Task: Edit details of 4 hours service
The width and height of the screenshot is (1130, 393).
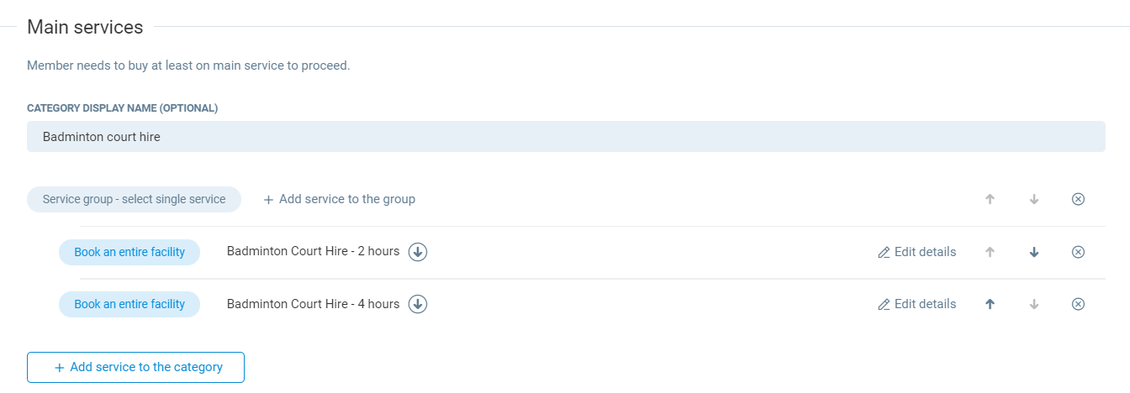Action: (x=916, y=304)
